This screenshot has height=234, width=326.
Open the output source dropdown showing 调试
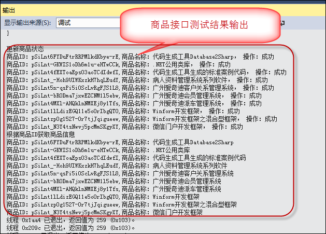pos(88,23)
